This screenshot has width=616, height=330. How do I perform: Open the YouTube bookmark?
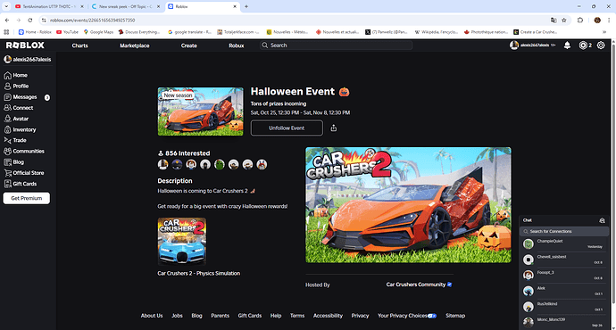(67, 32)
